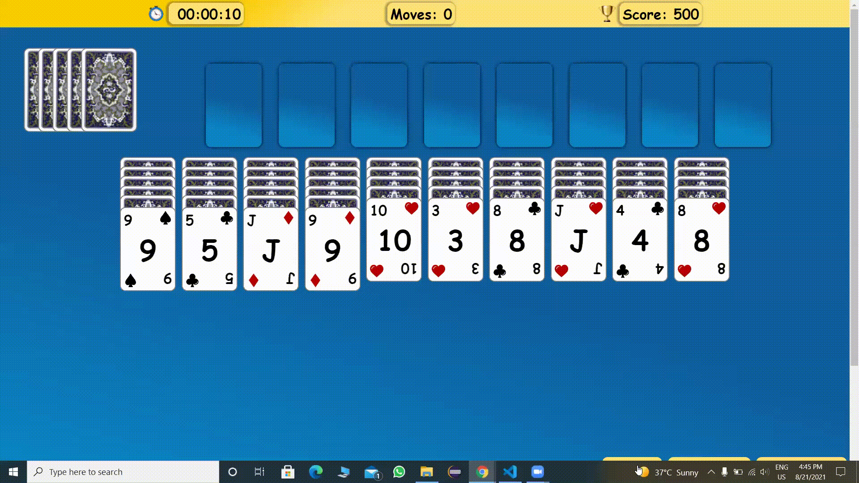Select the 4 of clubs card
859x483 pixels.
tap(640, 241)
